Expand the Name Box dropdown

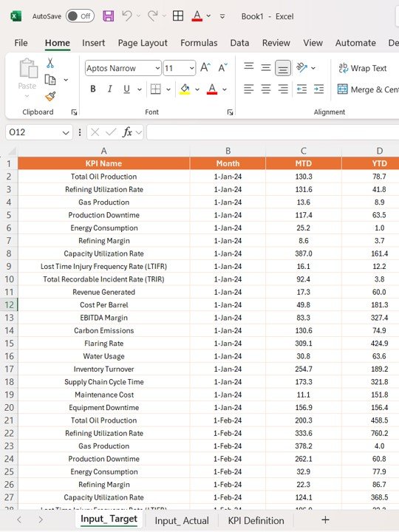(x=66, y=132)
